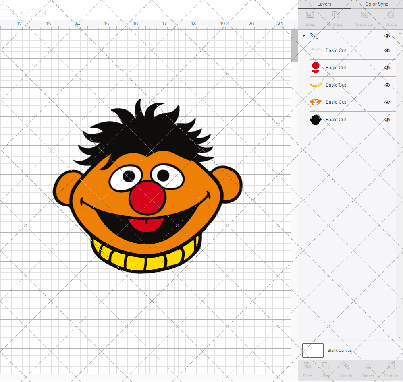Click the Contour icon

(x=391, y=366)
